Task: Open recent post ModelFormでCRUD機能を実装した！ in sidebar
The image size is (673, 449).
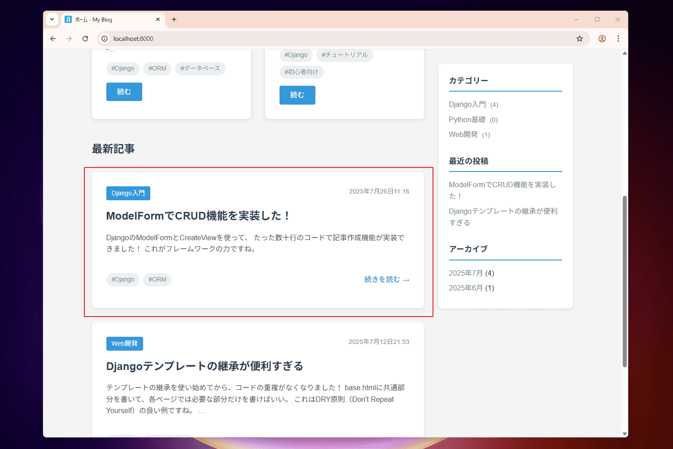Action: (503, 190)
